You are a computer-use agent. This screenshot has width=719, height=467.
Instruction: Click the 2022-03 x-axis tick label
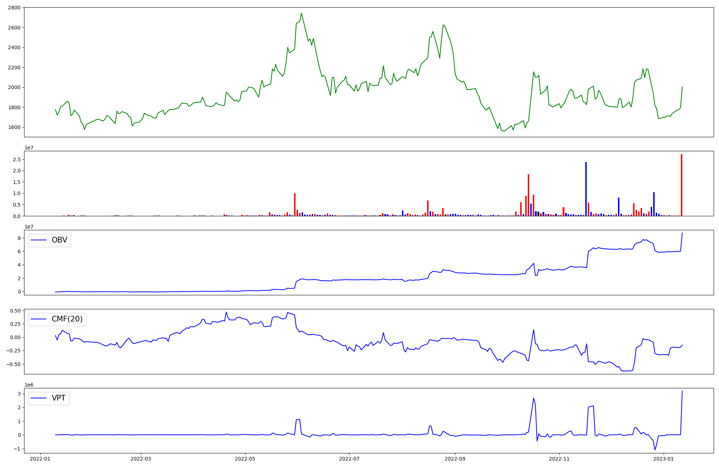[x=141, y=459]
